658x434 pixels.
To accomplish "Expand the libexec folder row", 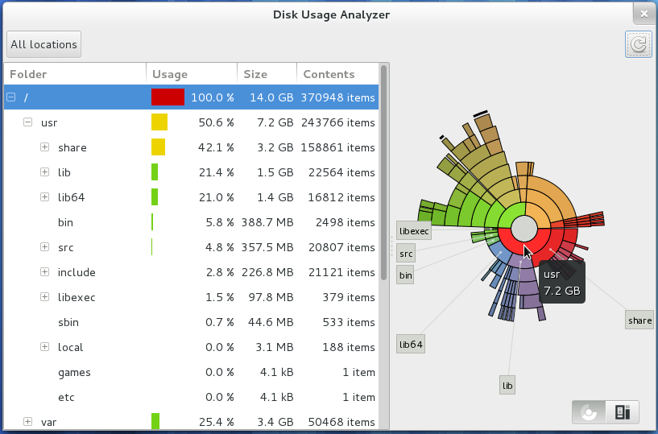I will pos(44,297).
